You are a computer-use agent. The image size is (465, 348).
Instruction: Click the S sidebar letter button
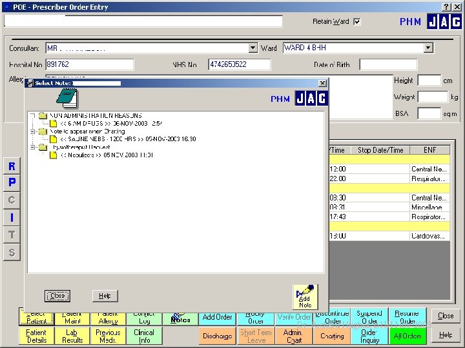(12, 253)
